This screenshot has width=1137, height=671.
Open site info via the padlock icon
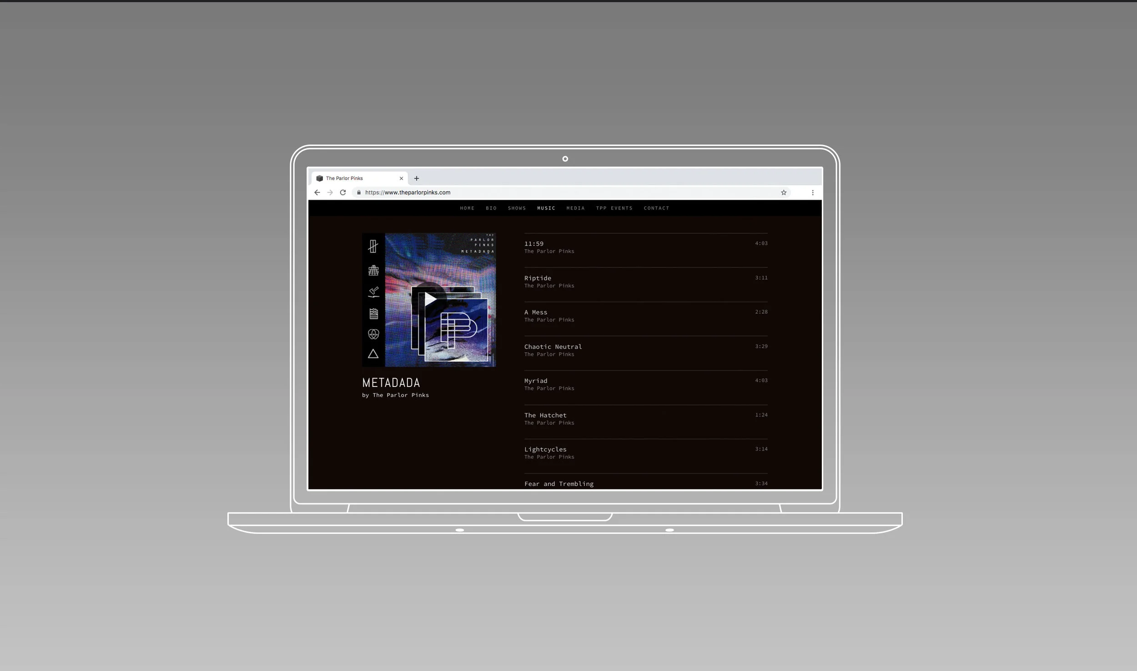point(359,192)
